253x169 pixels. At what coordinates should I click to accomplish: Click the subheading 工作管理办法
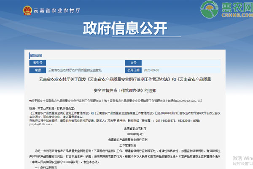(x=128, y=145)
